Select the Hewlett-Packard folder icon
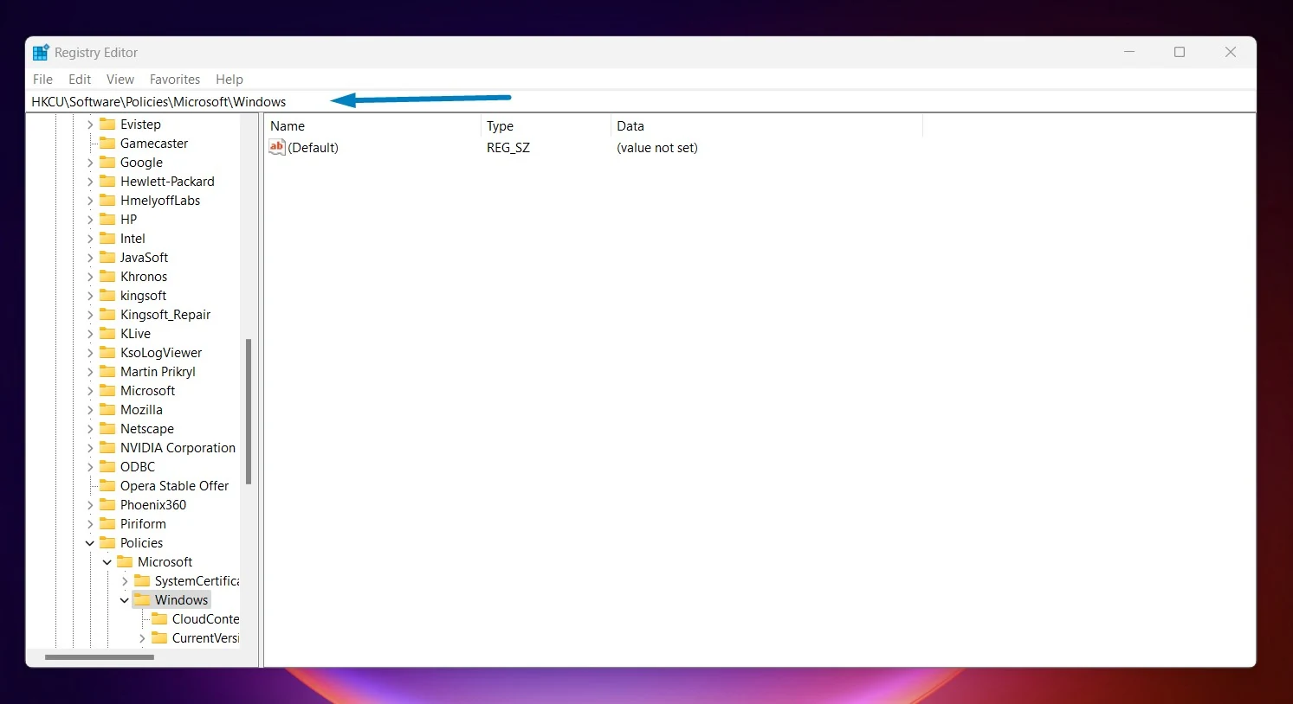 click(x=107, y=182)
